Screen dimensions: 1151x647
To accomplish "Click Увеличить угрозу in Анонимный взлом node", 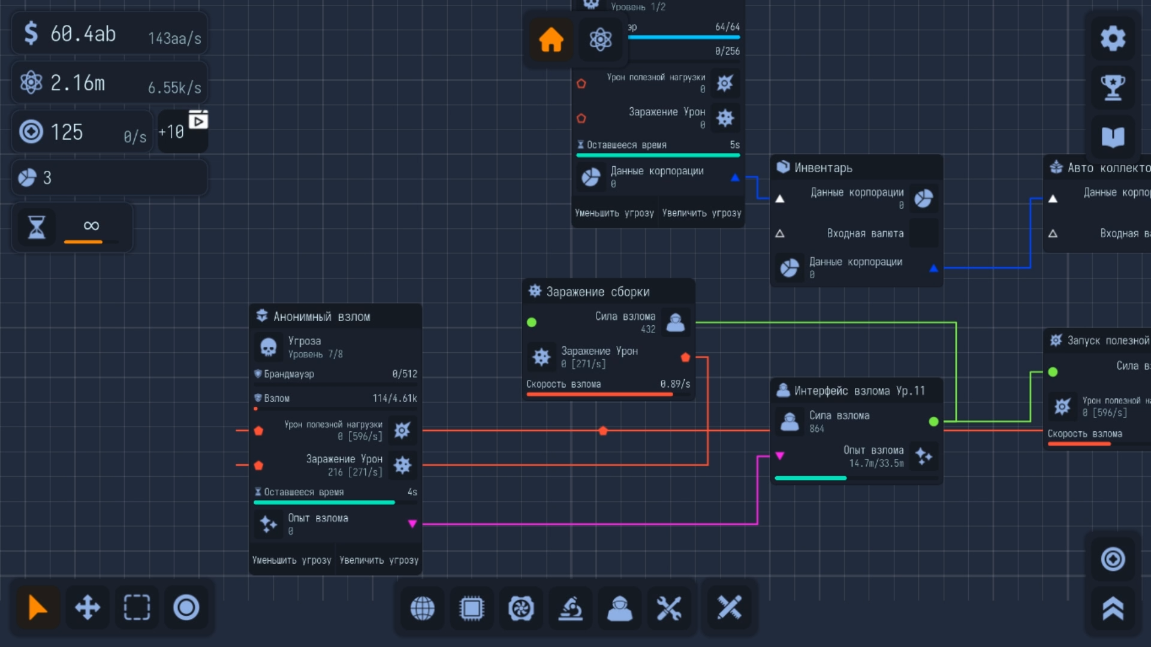I will click(x=379, y=560).
